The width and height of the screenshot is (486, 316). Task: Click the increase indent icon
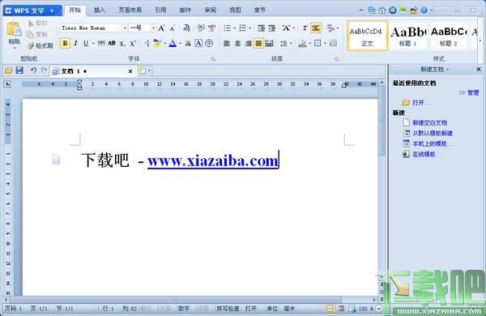pos(272,28)
